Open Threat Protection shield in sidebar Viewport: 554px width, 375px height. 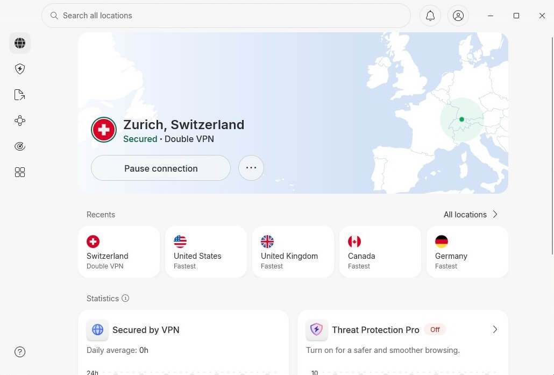[20, 69]
